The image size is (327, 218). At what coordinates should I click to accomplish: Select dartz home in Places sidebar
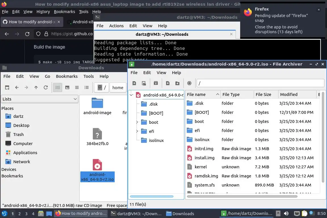pos(18,116)
